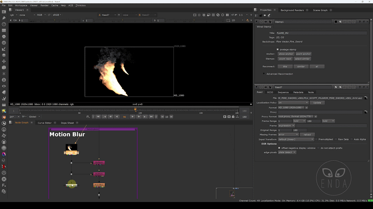Image resolution: width=373 pixels, height=209 pixels.
Task: Open the Transform nodes move-arrows icon
Action: (4, 61)
